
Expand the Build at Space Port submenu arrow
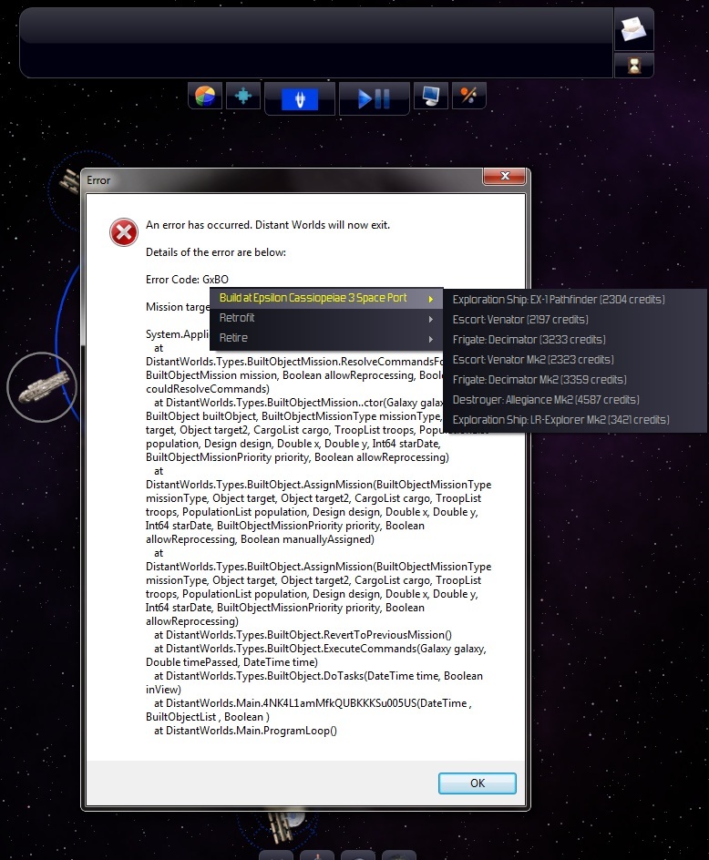point(431,299)
